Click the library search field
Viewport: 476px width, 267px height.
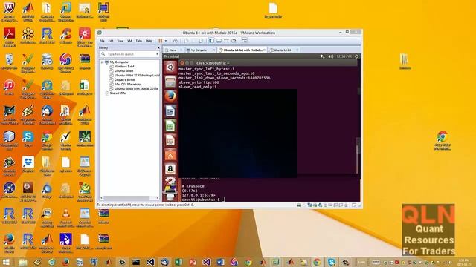pyautogui.click(x=129, y=54)
